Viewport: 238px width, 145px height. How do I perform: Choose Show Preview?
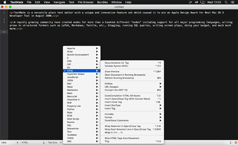point(132,72)
